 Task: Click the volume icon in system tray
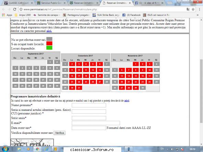point(172,149)
